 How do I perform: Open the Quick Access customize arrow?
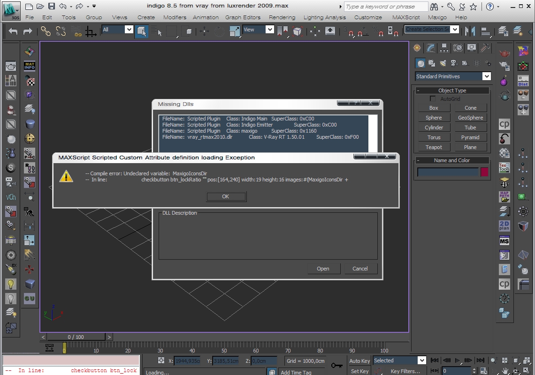click(x=94, y=6)
